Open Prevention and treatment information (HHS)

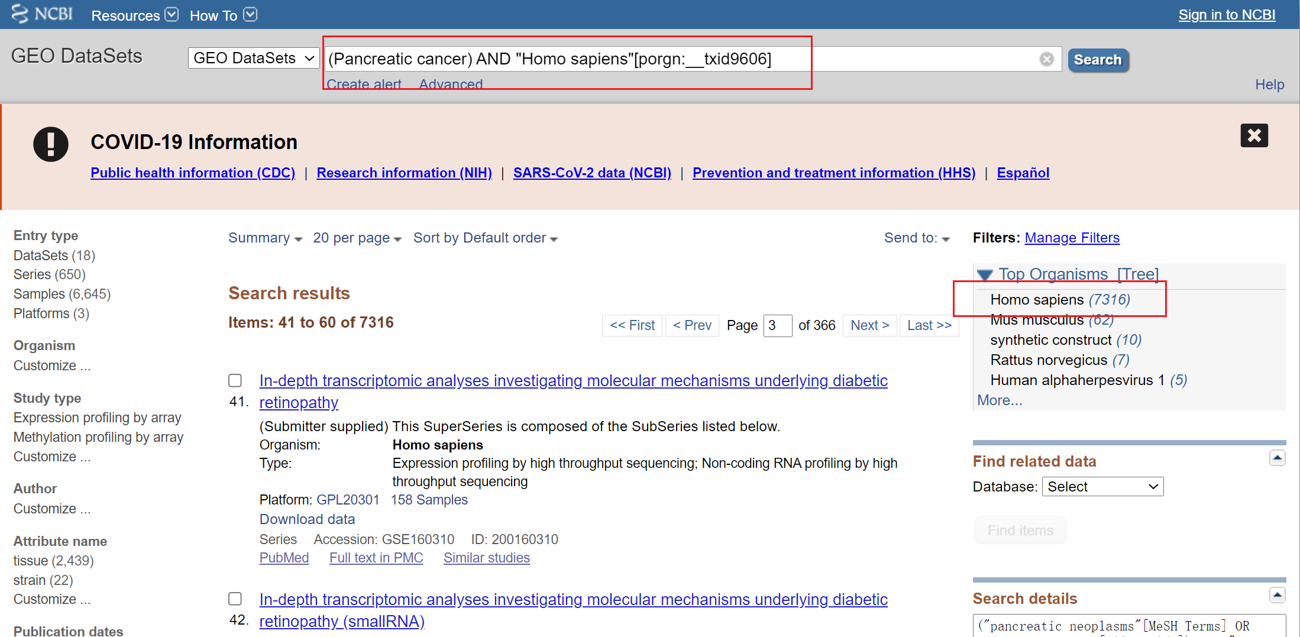834,173
